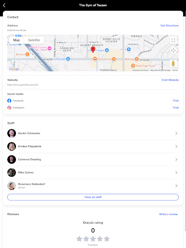
Task: Switch map to Map view
Action: (16, 40)
